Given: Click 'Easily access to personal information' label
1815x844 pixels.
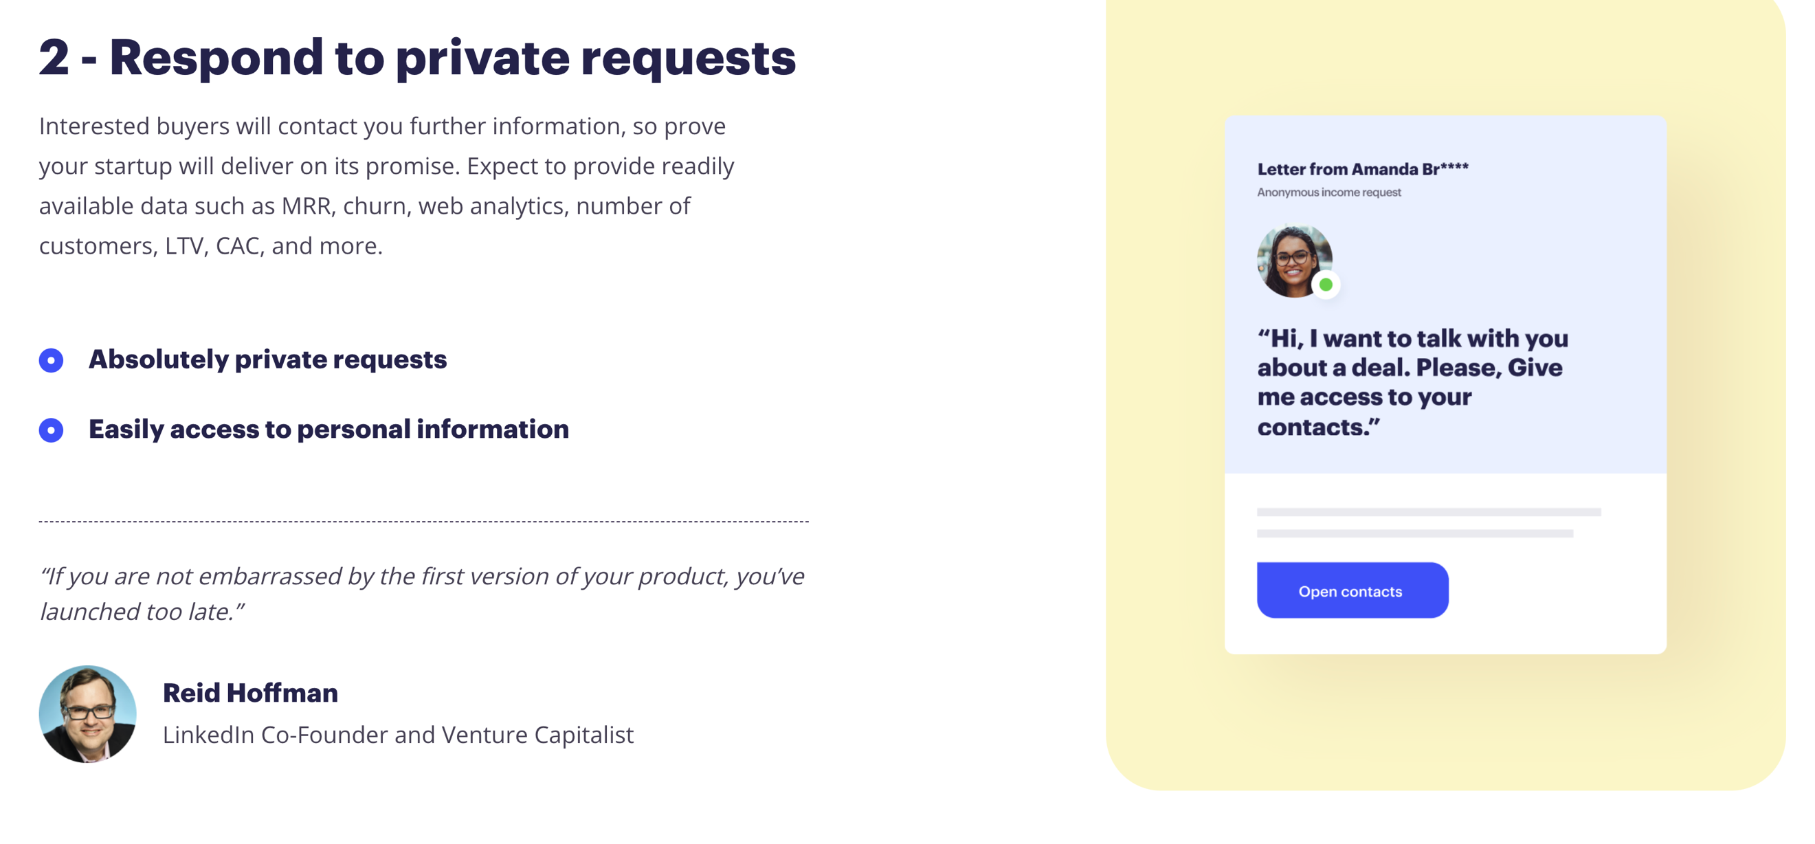Looking at the screenshot, I should pyautogui.click(x=329, y=429).
